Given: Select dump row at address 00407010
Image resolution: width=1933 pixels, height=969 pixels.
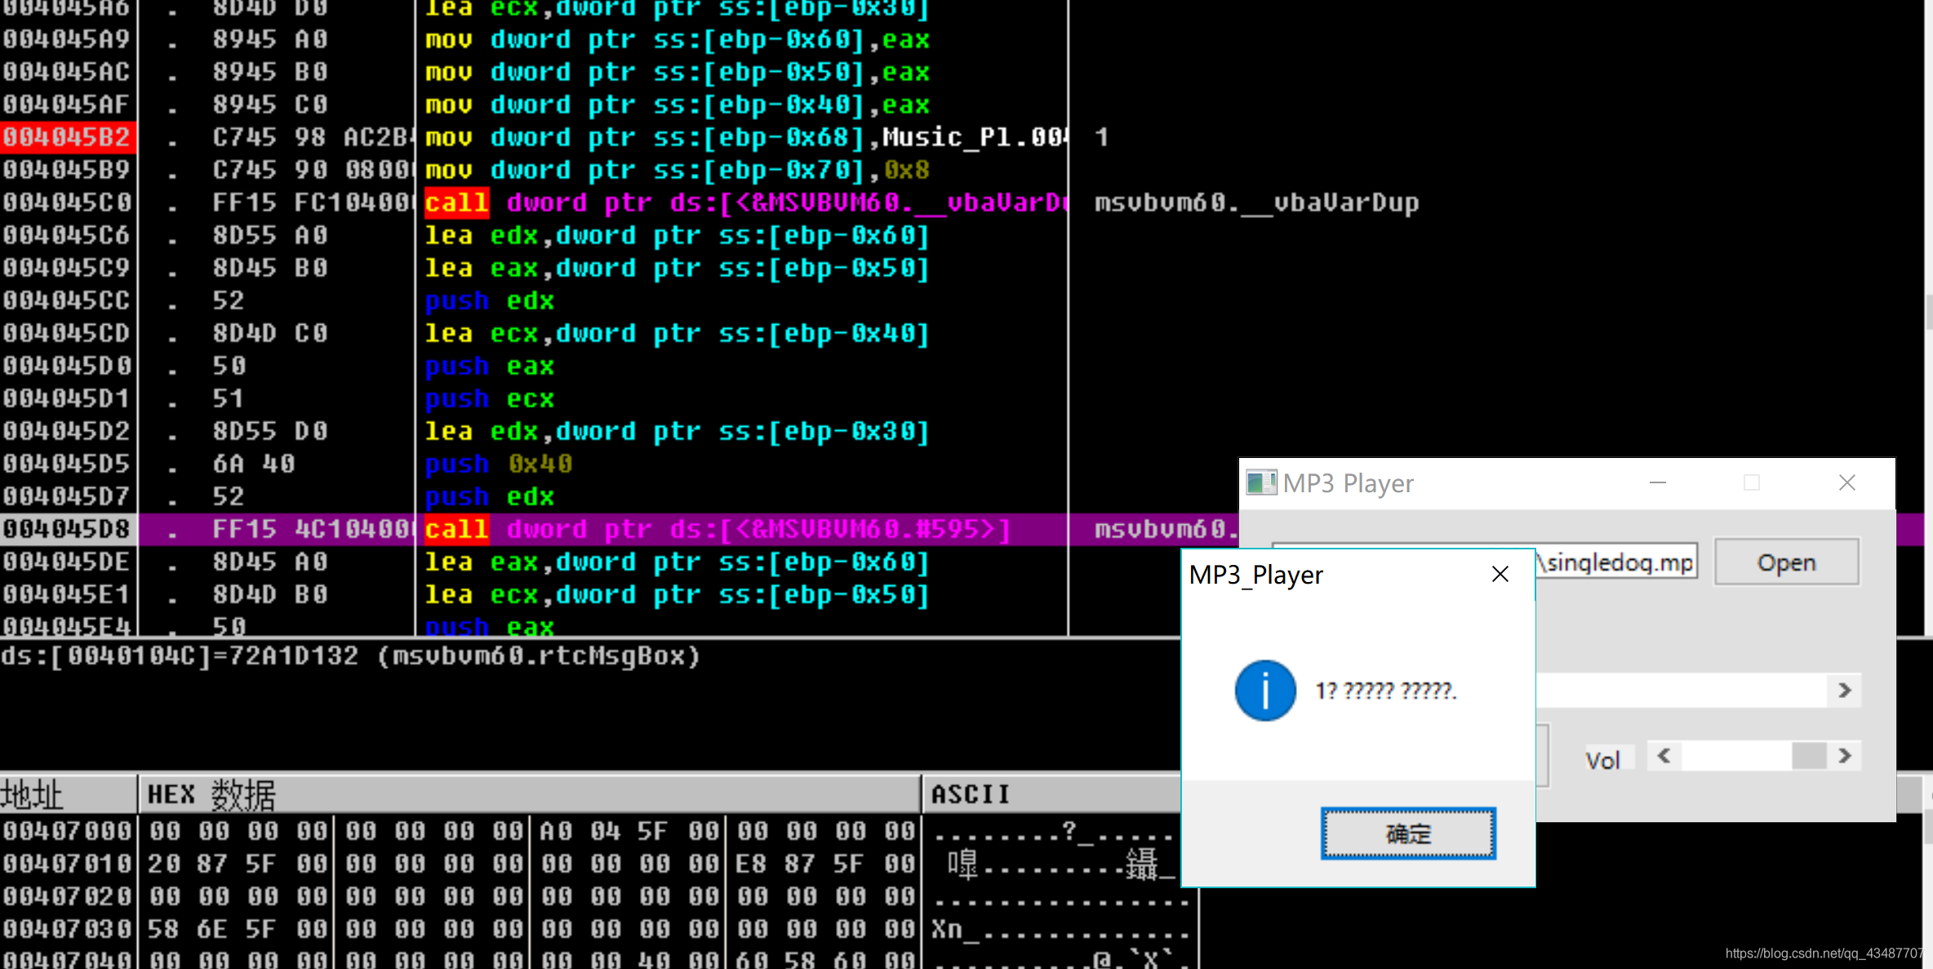Looking at the screenshot, I should click(x=67, y=864).
